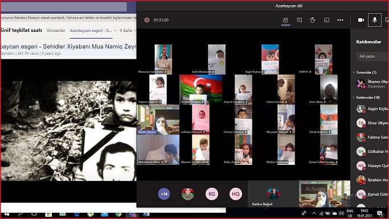
Task: Select İbrahim Verdiyev's flag video thumbnail
Action: pyautogui.click(x=200, y=90)
